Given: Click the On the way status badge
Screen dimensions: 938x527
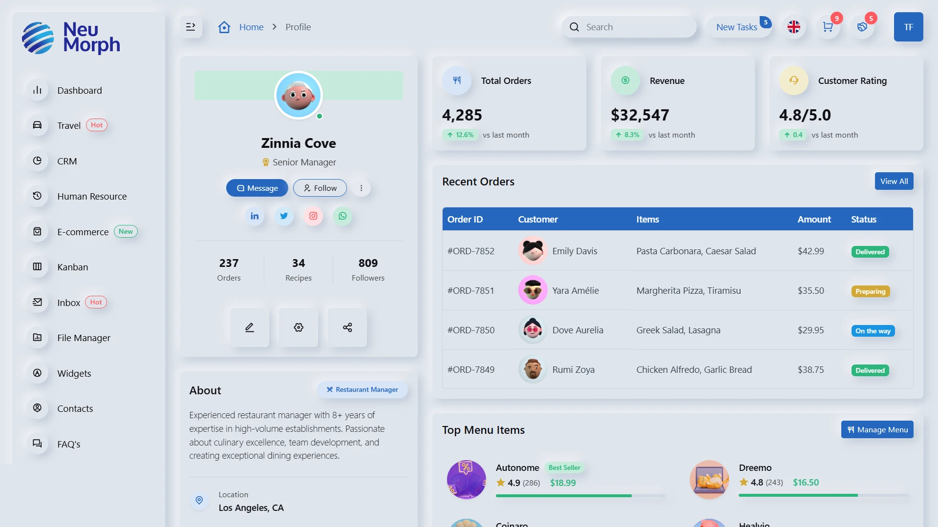Looking at the screenshot, I should 873,331.
